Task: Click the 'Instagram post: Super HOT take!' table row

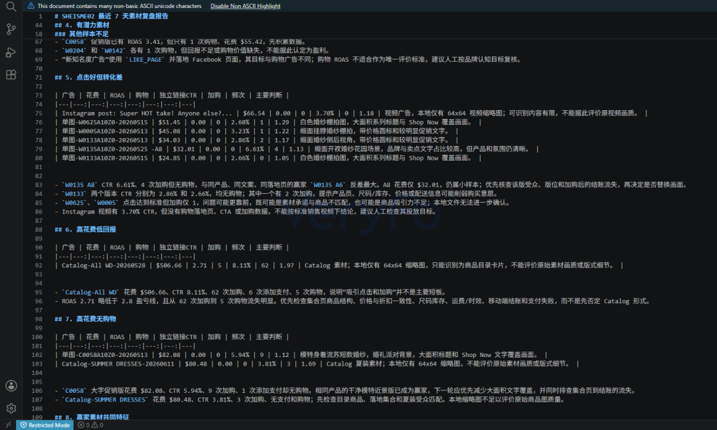Action: click(351, 113)
